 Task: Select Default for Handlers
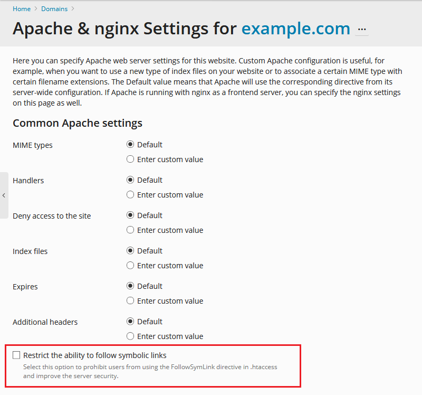click(130, 180)
